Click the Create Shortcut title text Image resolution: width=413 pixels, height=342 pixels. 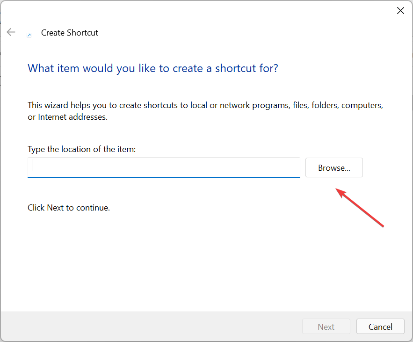(x=69, y=33)
